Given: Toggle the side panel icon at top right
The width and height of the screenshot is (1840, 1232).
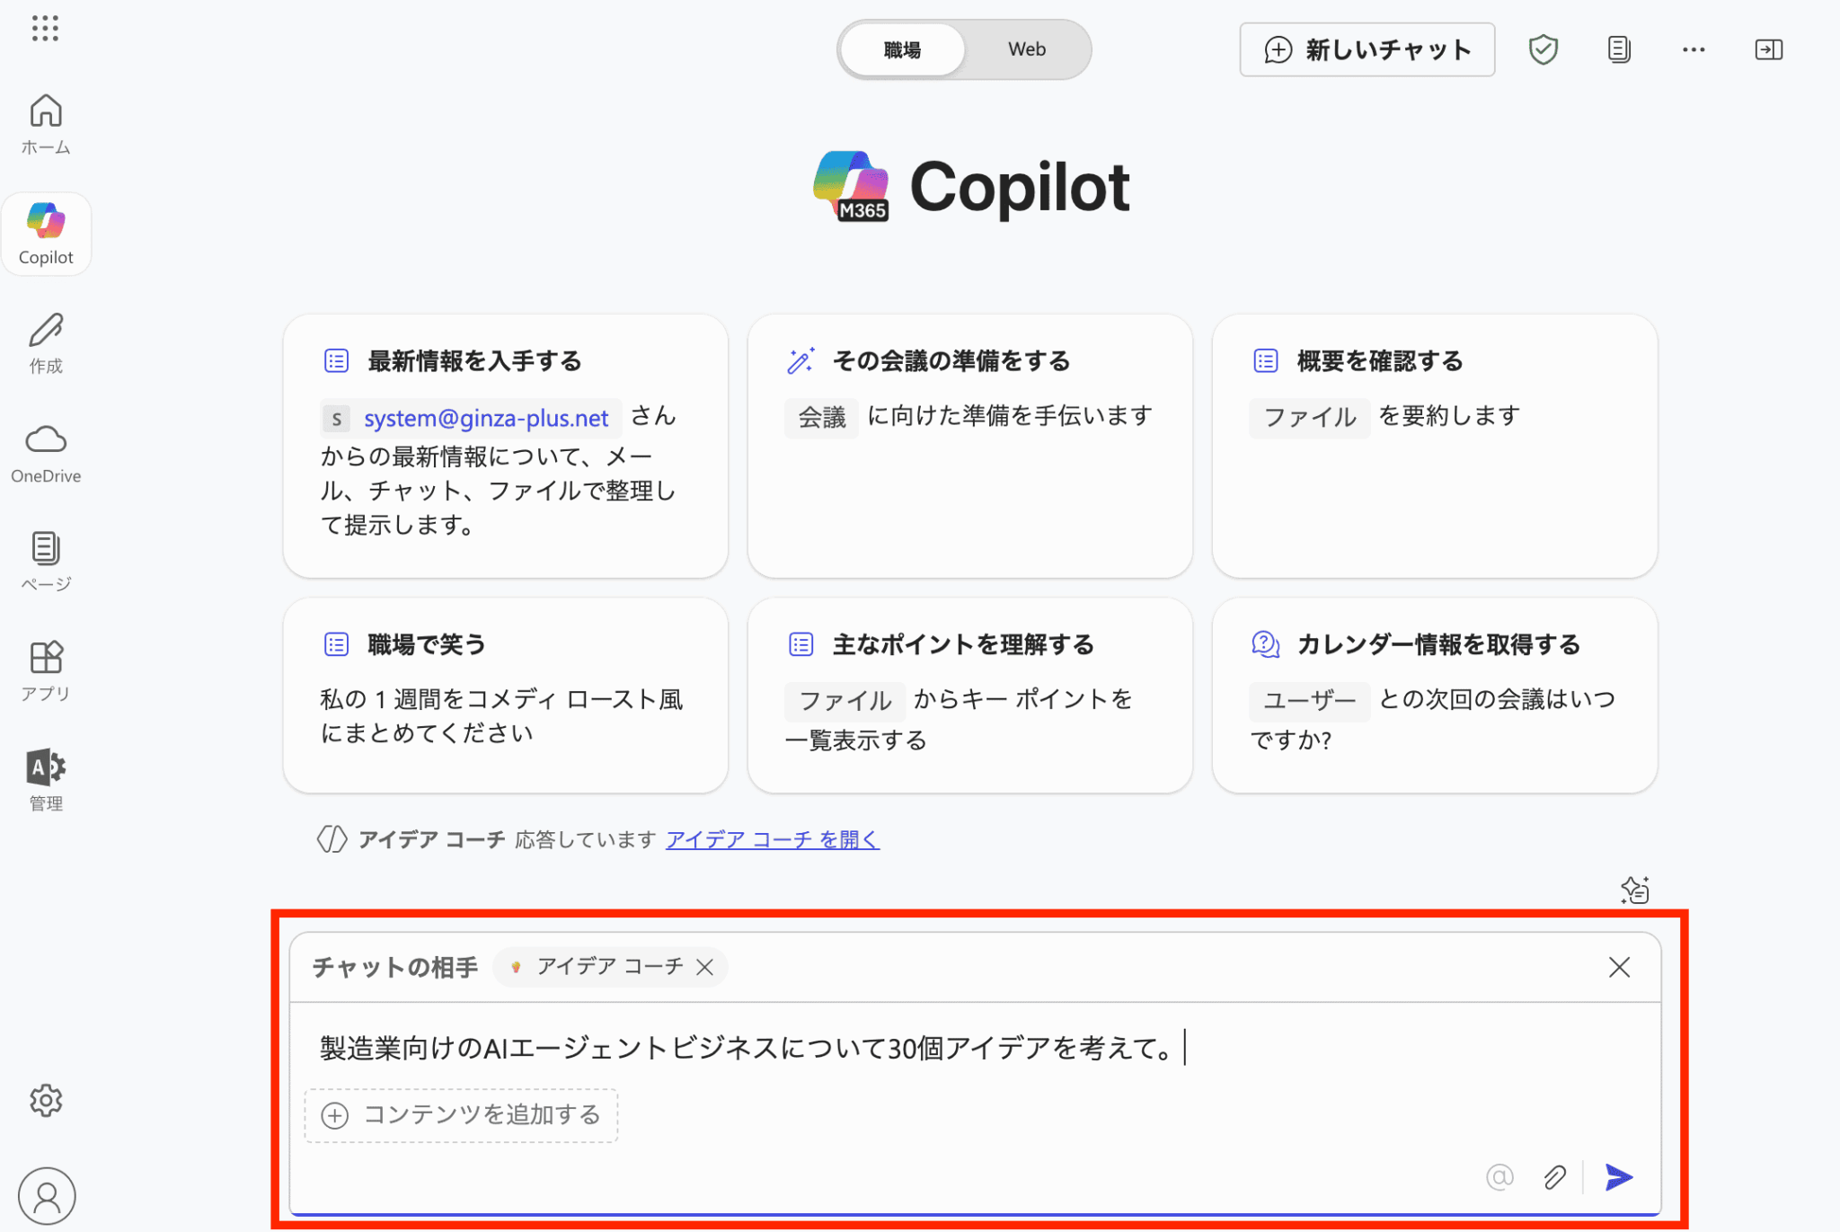Looking at the screenshot, I should pyautogui.click(x=1769, y=49).
